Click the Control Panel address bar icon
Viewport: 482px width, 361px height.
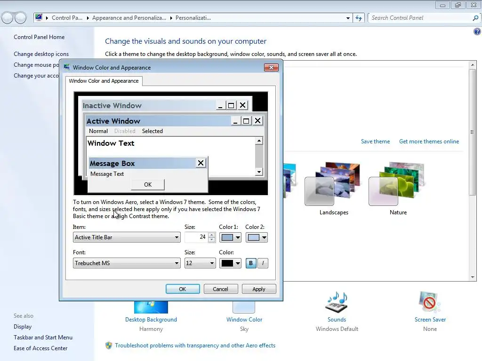coord(39,17)
